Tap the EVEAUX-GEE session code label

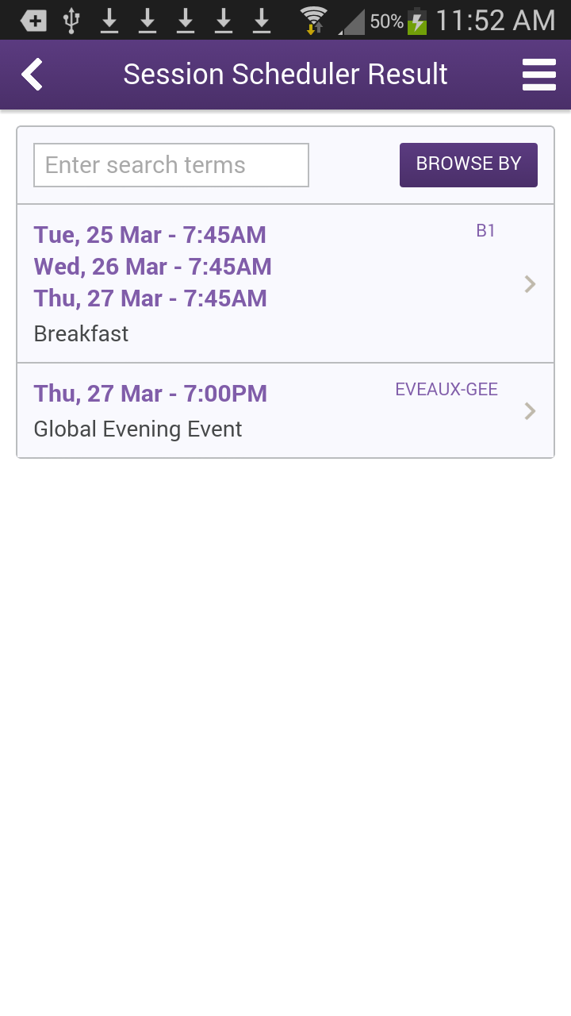coord(446,390)
